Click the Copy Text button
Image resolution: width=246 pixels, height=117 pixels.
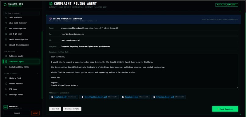[x=55, y=109]
